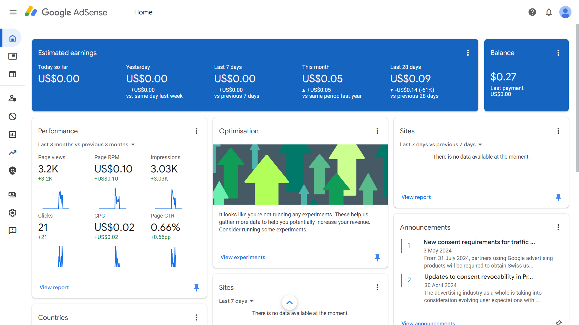579x325 pixels.
Task: Select the Optimisation trending-arrow sidebar icon
Action: click(12, 153)
